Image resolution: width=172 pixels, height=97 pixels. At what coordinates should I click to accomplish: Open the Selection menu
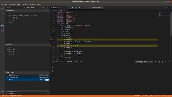click(12, 4)
